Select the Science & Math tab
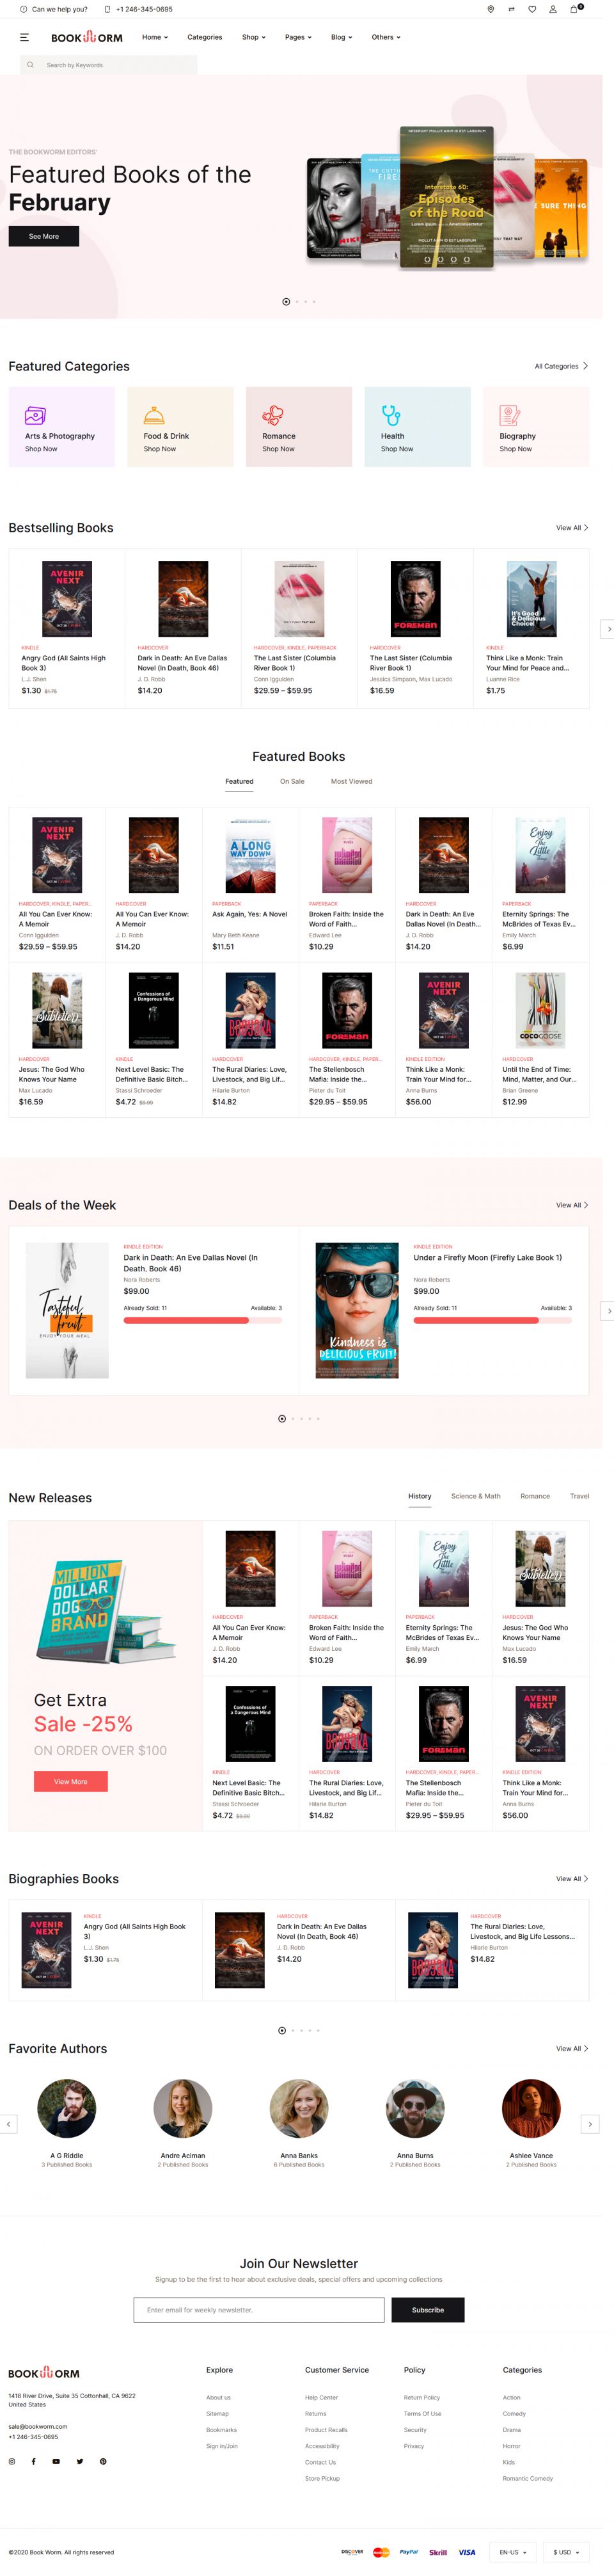 (x=475, y=1496)
